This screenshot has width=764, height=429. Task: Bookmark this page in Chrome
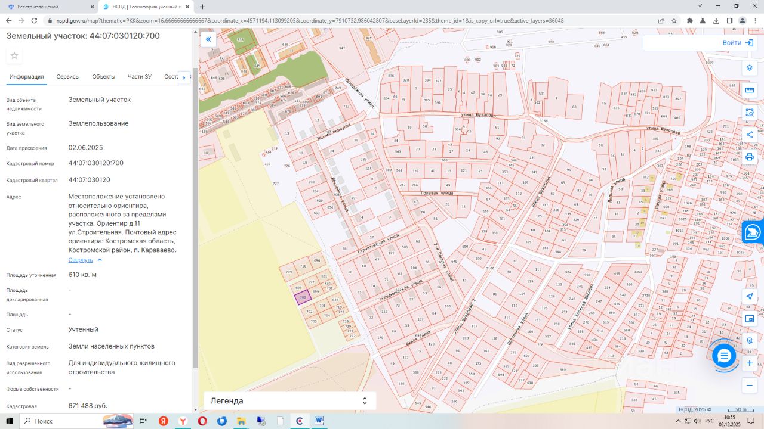(x=674, y=20)
